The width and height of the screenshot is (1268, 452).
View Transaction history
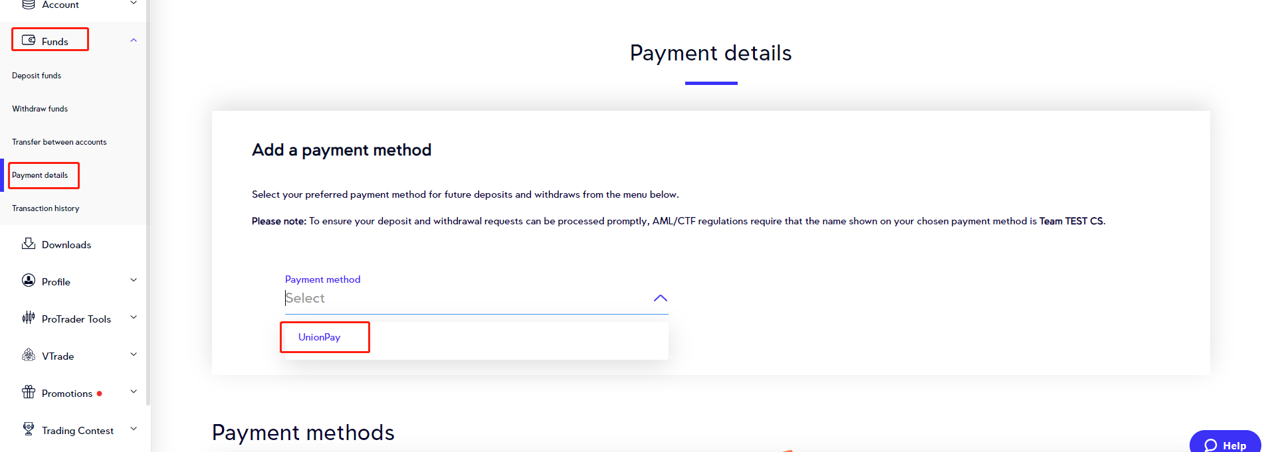(x=45, y=208)
